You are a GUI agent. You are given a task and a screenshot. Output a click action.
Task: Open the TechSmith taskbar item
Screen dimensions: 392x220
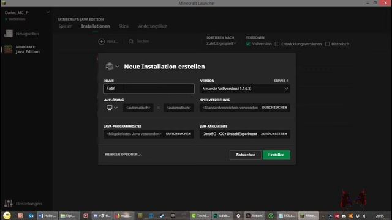[x=200, y=216]
